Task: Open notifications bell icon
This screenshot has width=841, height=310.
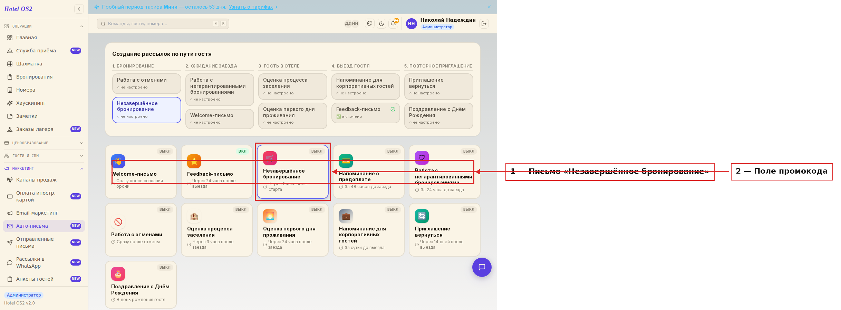Action: click(393, 24)
